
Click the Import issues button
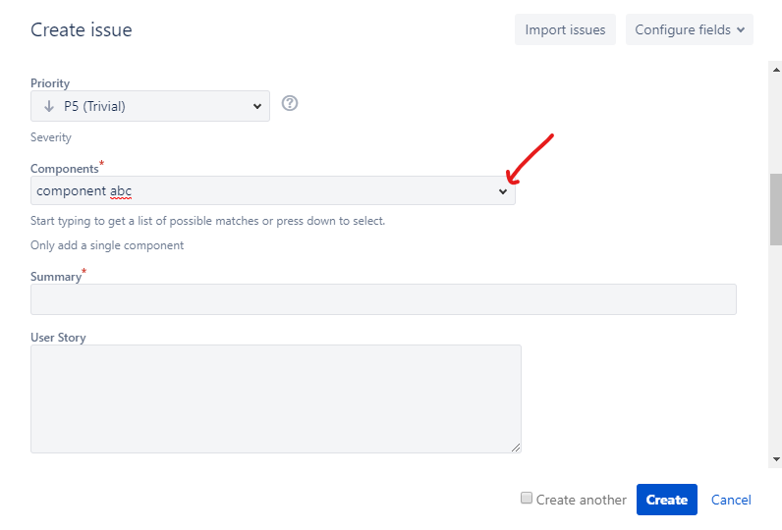(x=565, y=29)
